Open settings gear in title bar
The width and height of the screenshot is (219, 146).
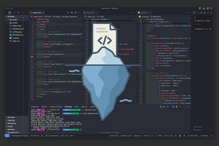click(211, 8)
